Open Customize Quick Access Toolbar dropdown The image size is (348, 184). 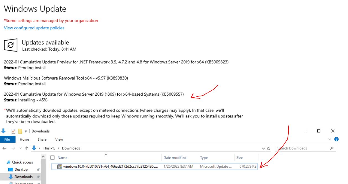26,132
